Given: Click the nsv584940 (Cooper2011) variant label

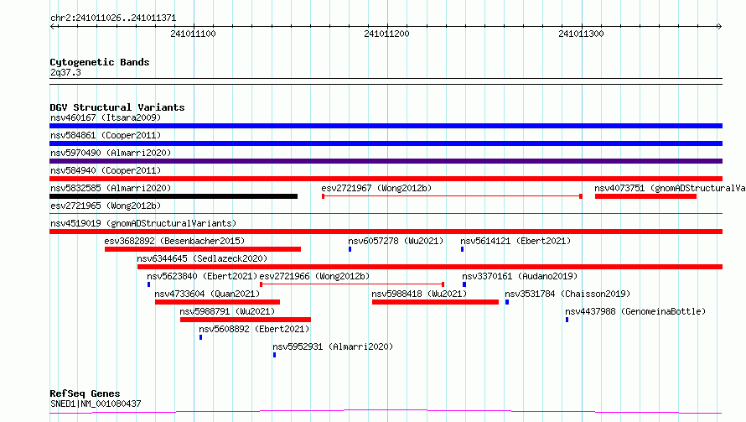Looking at the screenshot, I should coord(106,170).
